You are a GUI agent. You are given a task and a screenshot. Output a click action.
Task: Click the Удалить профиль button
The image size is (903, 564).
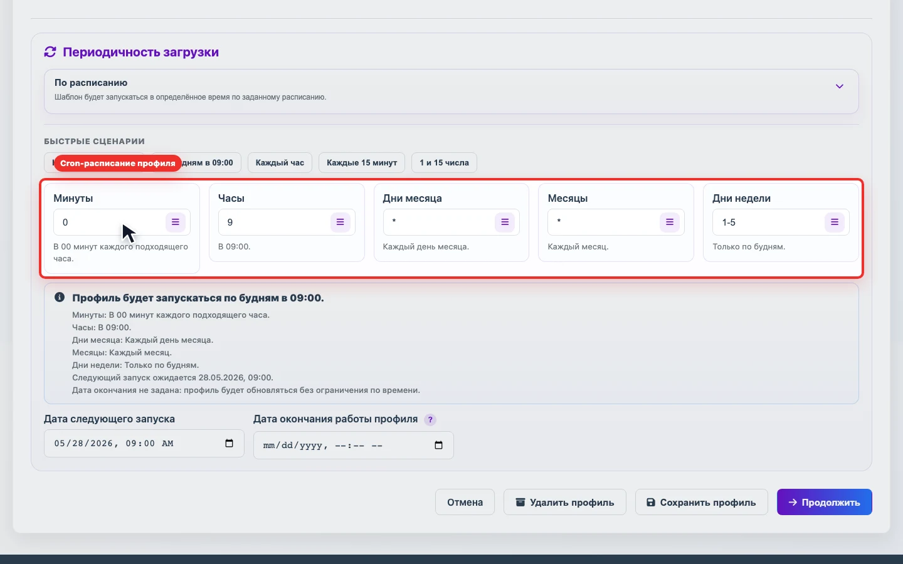click(565, 502)
